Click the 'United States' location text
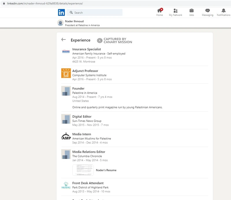231x200 pixels. pyautogui.click(x=81, y=101)
